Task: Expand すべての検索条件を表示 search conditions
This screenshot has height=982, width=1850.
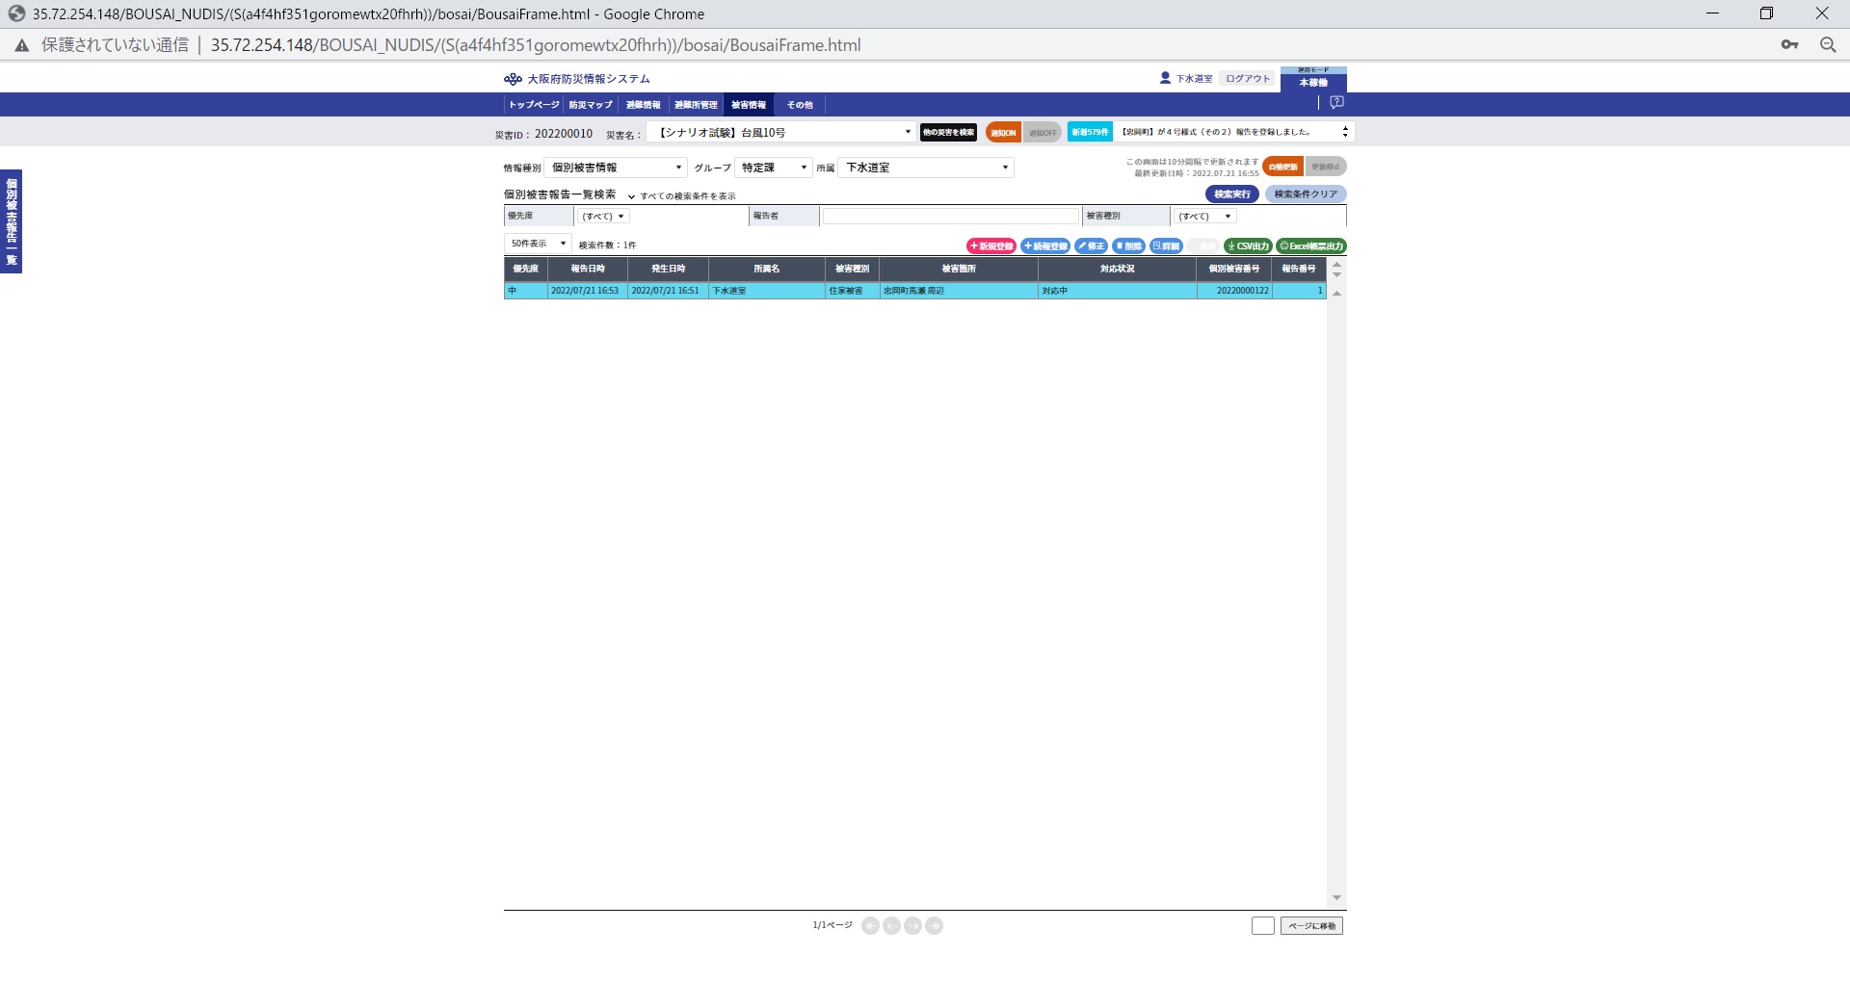Action: point(682,196)
